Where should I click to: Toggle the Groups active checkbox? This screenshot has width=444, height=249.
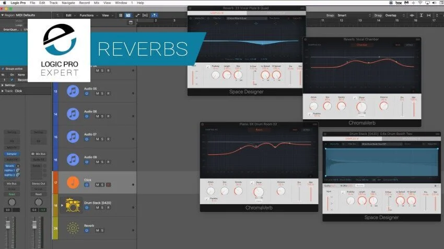coord(3,69)
